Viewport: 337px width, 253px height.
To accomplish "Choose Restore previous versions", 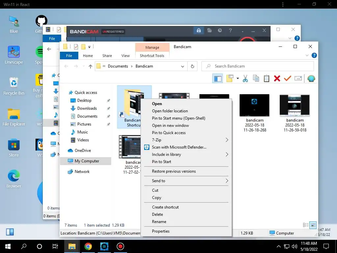I will [186, 171].
